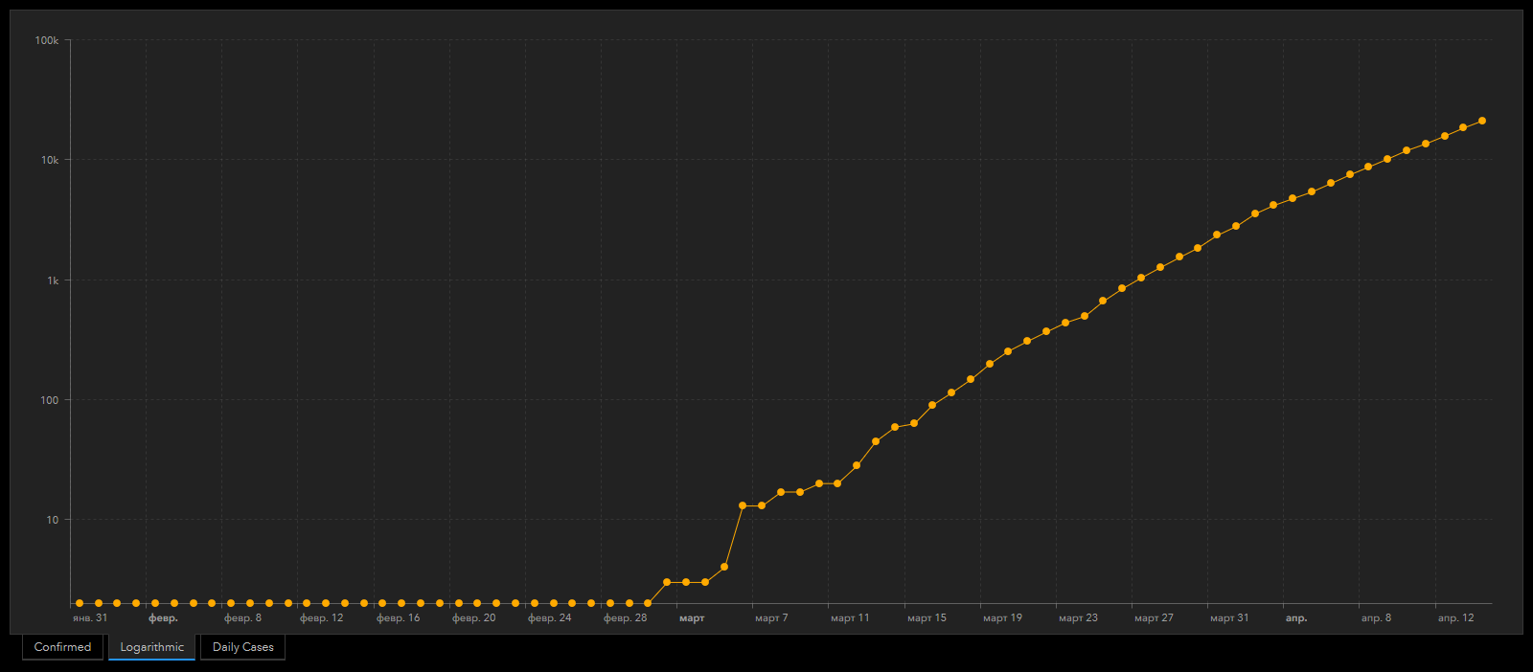Click the bold март month label
Image resolution: width=1533 pixels, height=672 pixels.
(x=692, y=618)
